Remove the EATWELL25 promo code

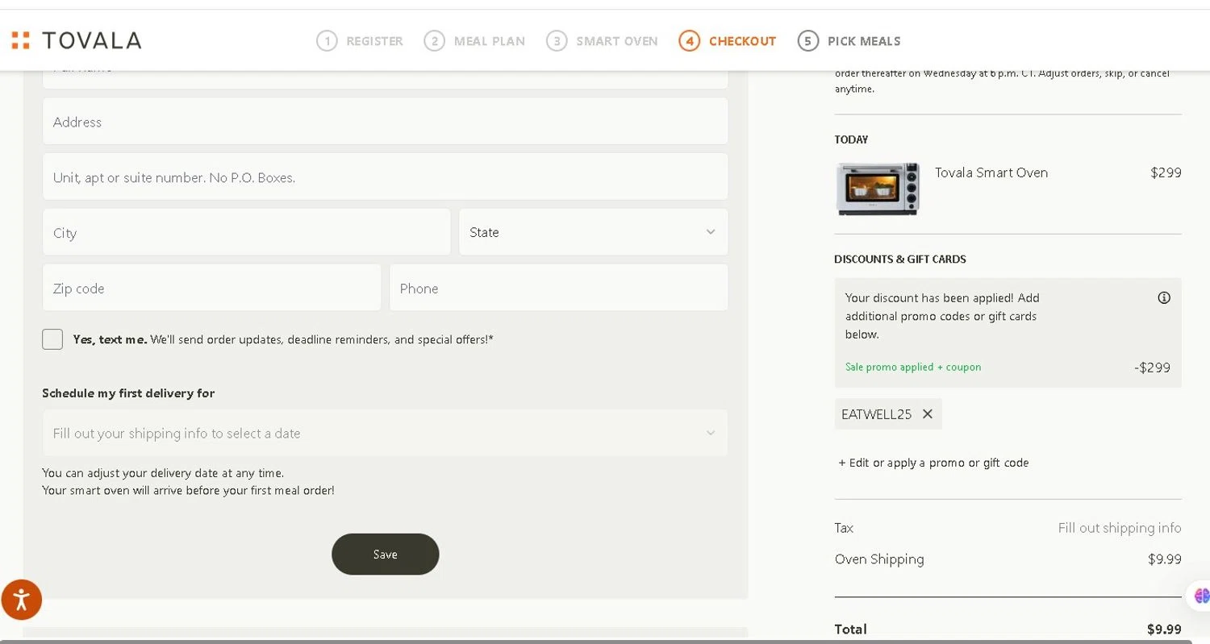click(x=928, y=413)
